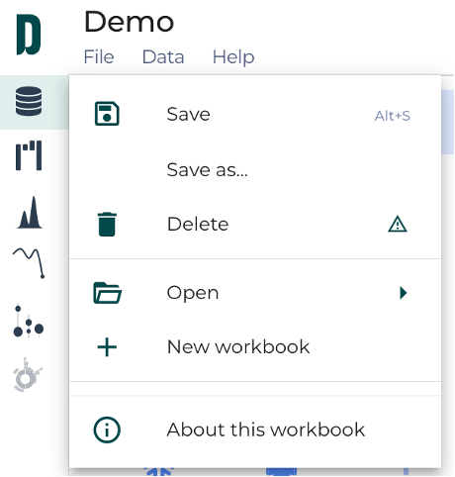Open the File menu
This screenshot has height=477, width=455.
(x=99, y=56)
